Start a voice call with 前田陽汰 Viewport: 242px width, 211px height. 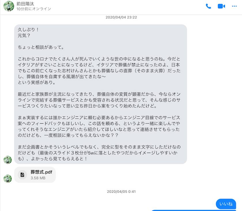coord(208,6)
